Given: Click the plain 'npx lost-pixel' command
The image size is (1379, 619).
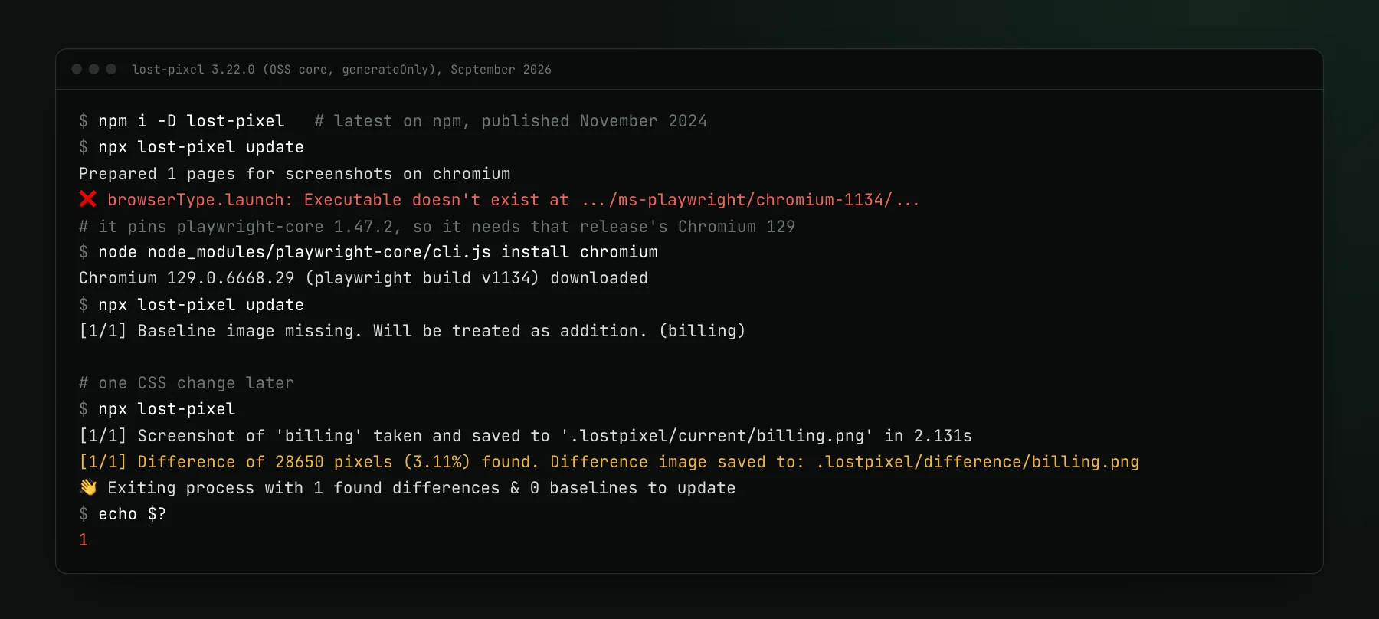Looking at the screenshot, I should point(166,409).
